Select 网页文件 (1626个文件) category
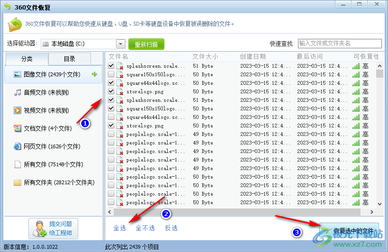This screenshot has width=388, height=252. tap(53, 146)
